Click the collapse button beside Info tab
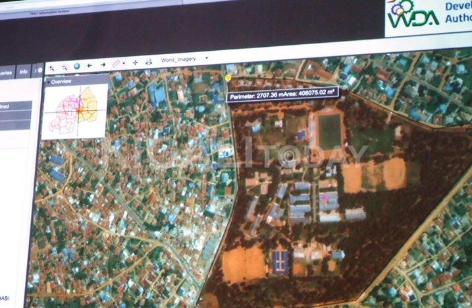This screenshot has width=472, height=308. coord(39,69)
